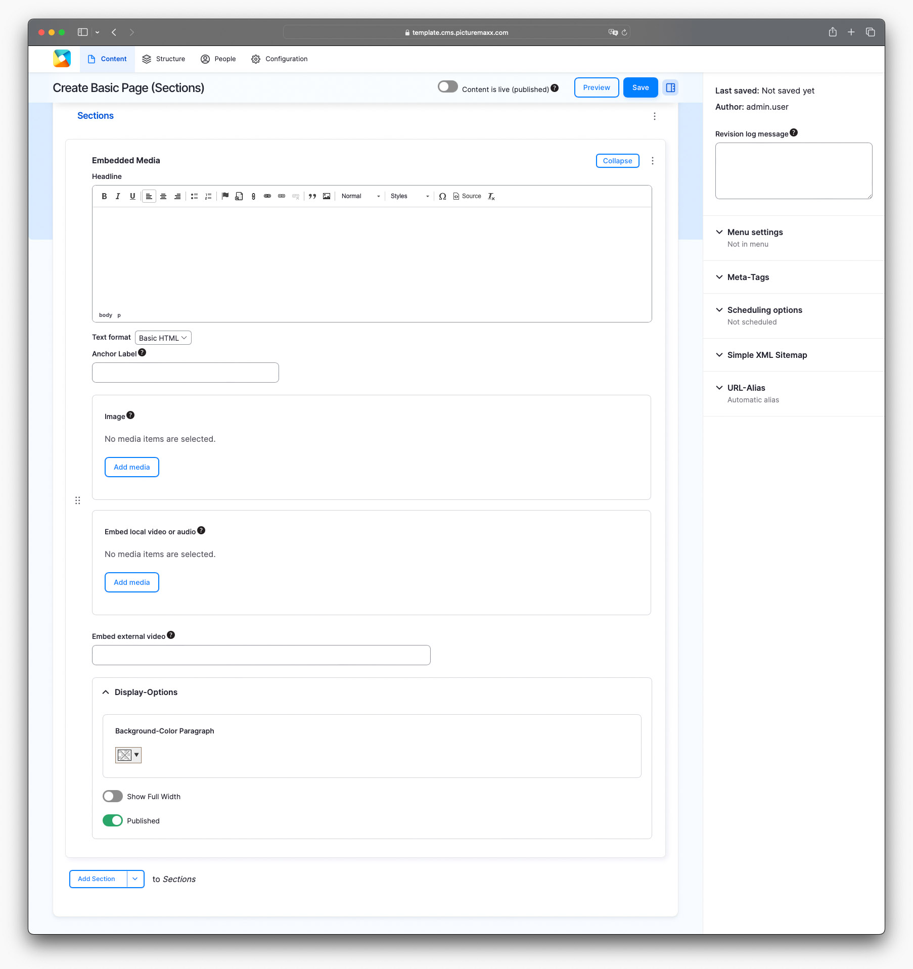Image resolution: width=913 pixels, height=969 pixels.
Task: Show help for Embed external video
Action: point(171,635)
